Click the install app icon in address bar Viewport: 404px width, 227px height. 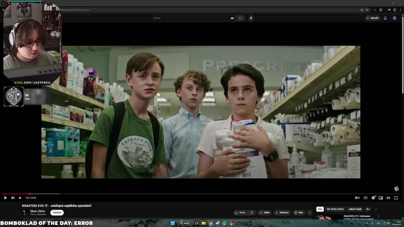pos(362,10)
